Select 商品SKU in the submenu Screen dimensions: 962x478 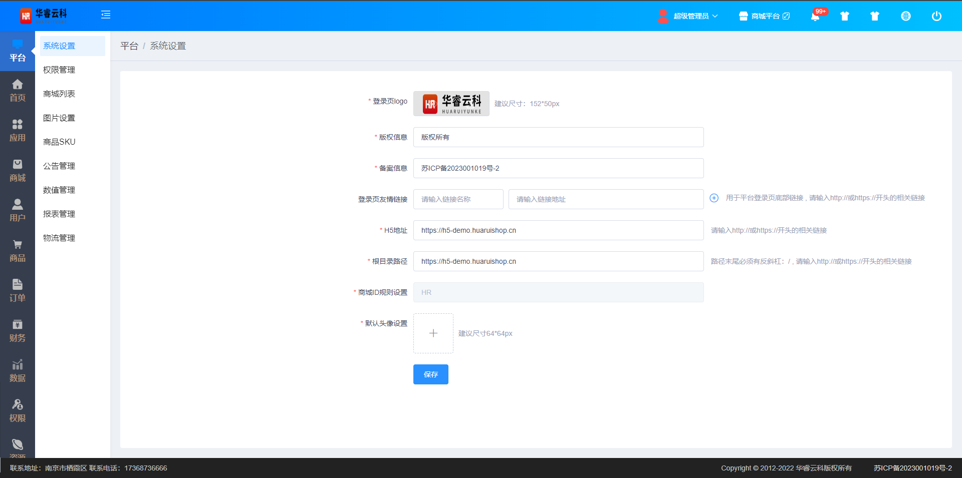59,142
